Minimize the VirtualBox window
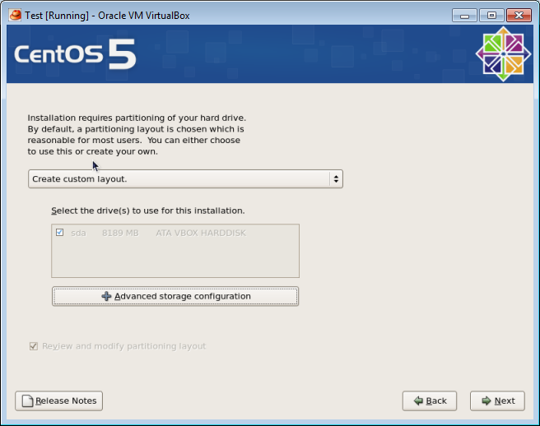540x426 pixels. [464, 16]
